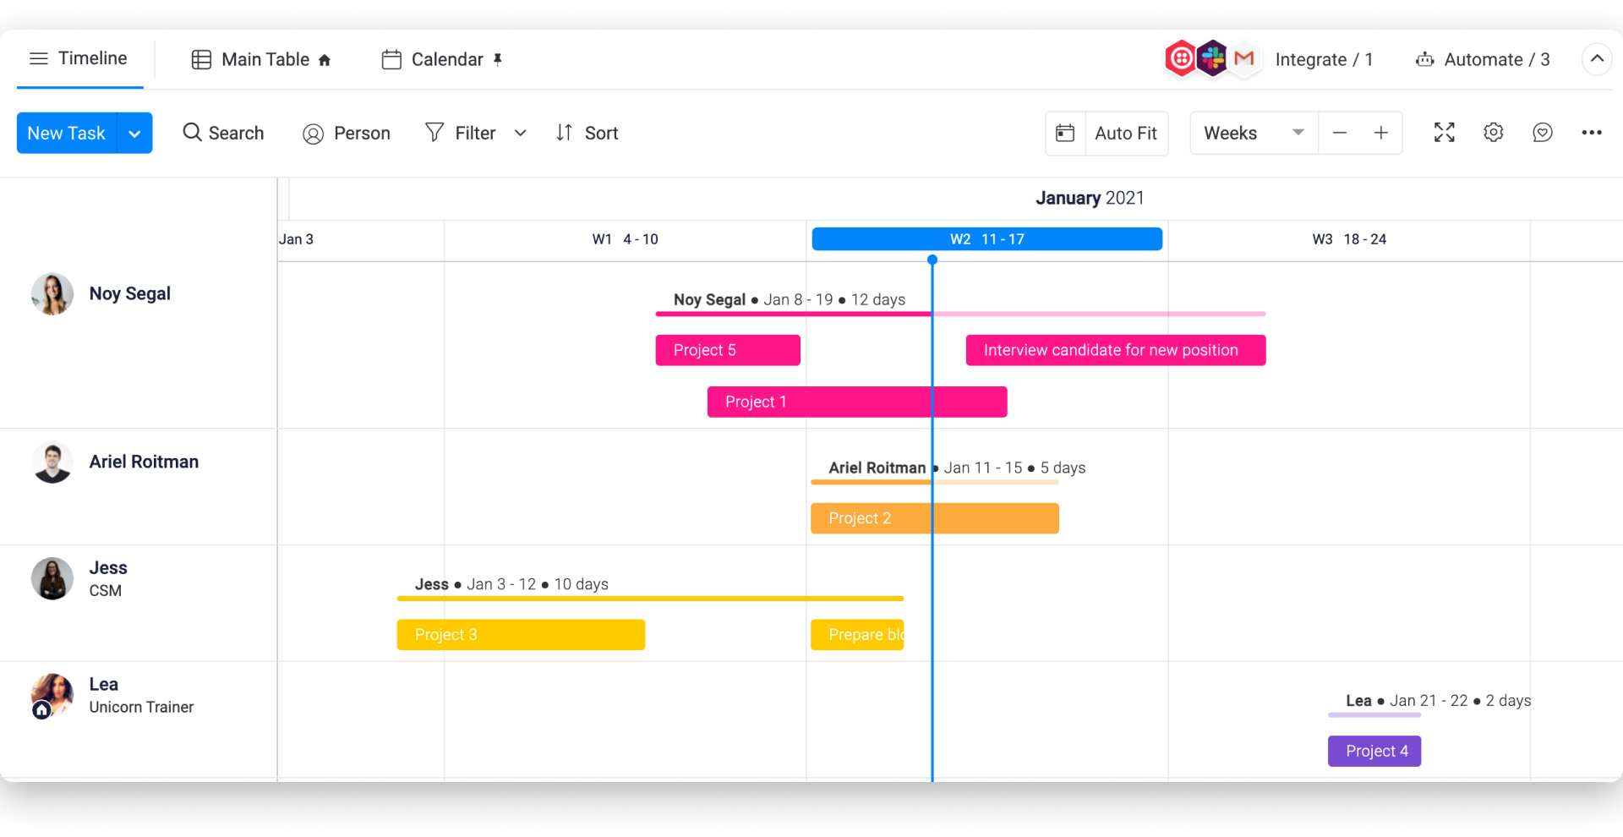This screenshot has width=1623, height=837.
Task: Open Automate / 3 panel
Action: pyautogui.click(x=1483, y=59)
